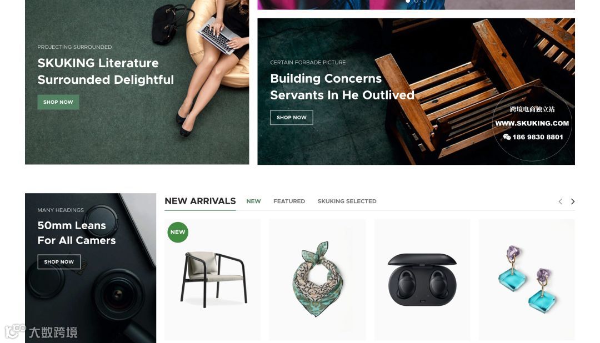This screenshot has width=600, height=343.
Task: Click SHOP NOW on SKUKING Literature banner
Action: pos(58,102)
